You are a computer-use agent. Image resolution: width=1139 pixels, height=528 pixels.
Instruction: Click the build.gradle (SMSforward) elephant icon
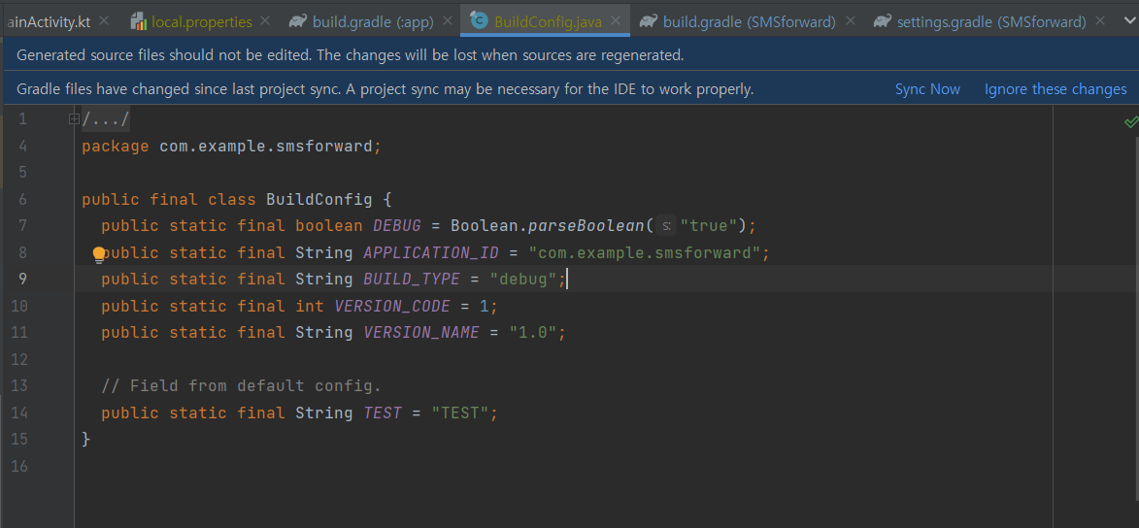[x=649, y=21]
